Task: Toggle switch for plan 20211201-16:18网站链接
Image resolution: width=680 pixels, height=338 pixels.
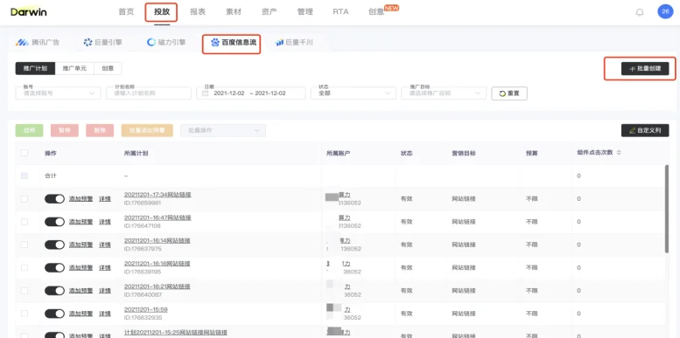Action: [54, 267]
